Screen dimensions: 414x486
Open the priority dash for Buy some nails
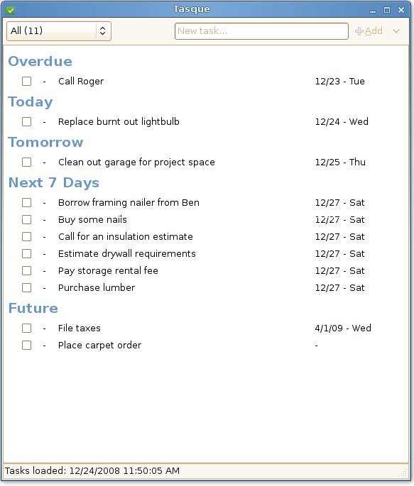[x=44, y=220]
